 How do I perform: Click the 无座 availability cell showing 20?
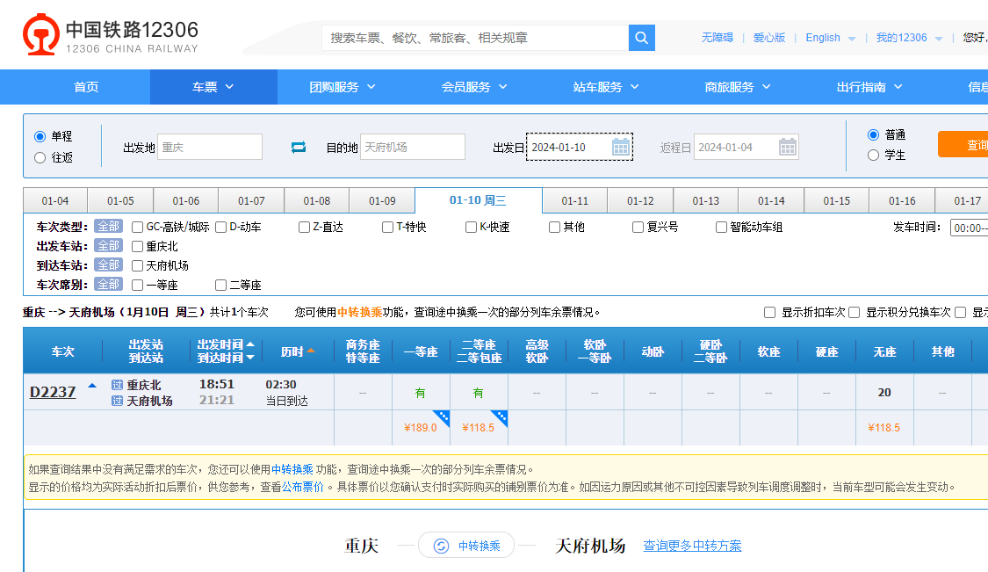(x=884, y=392)
